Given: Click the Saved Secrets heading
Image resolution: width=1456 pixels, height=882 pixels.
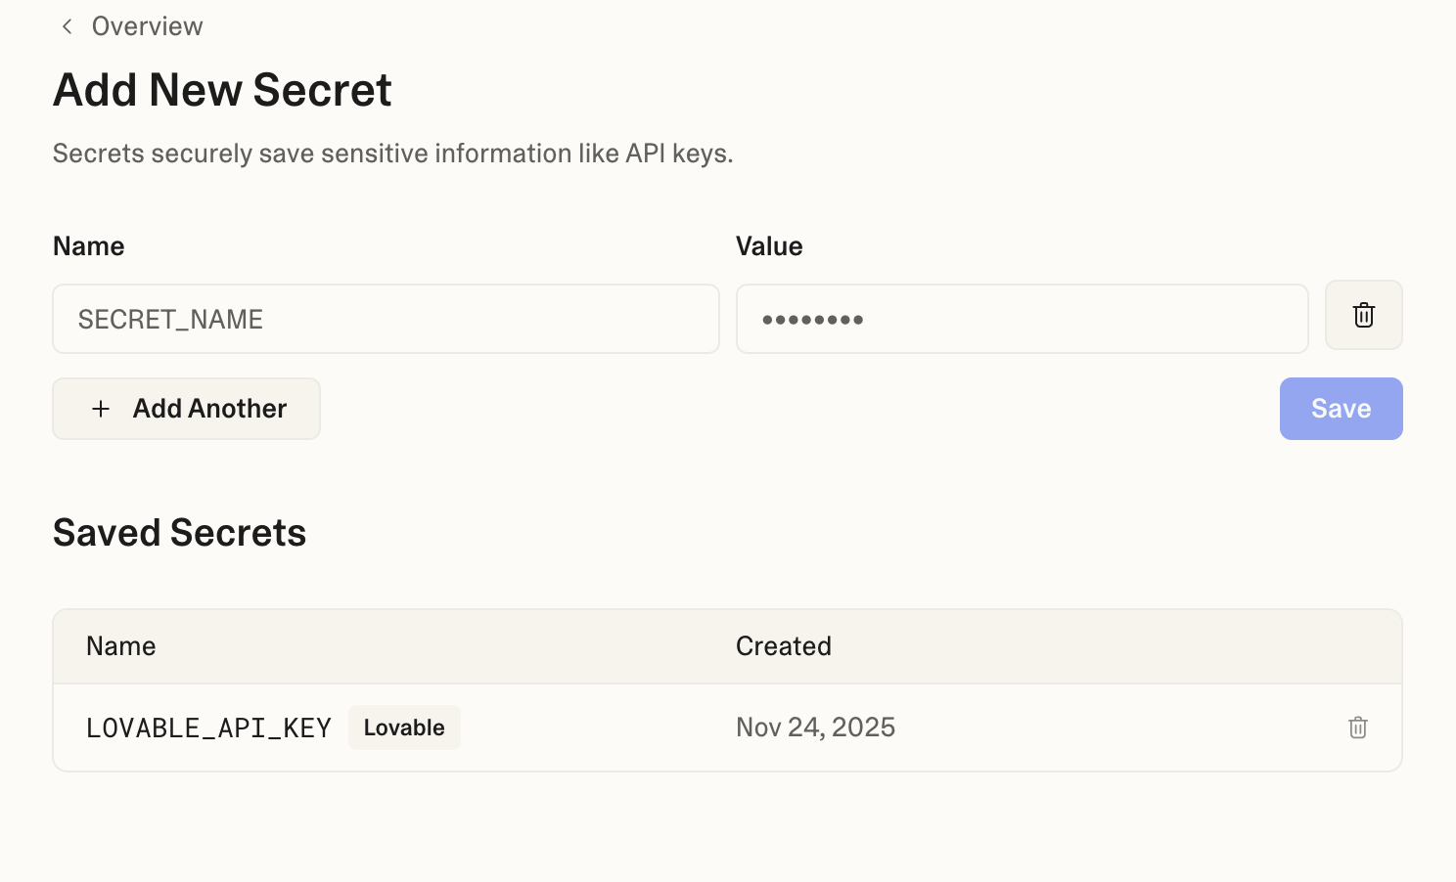Looking at the screenshot, I should click(179, 533).
